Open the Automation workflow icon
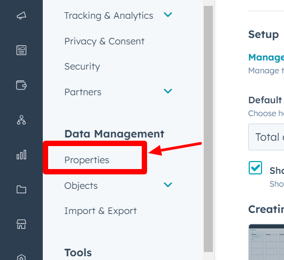 tap(21, 120)
